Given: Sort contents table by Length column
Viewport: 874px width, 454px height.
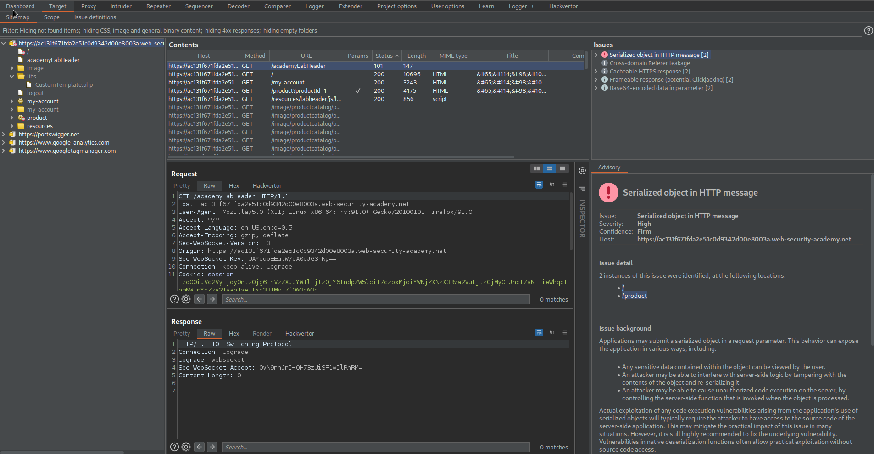Looking at the screenshot, I should 416,56.
